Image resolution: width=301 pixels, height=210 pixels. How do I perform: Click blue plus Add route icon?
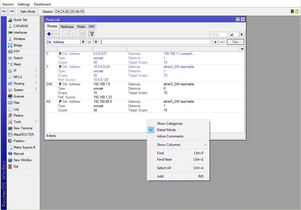[49, 34]
